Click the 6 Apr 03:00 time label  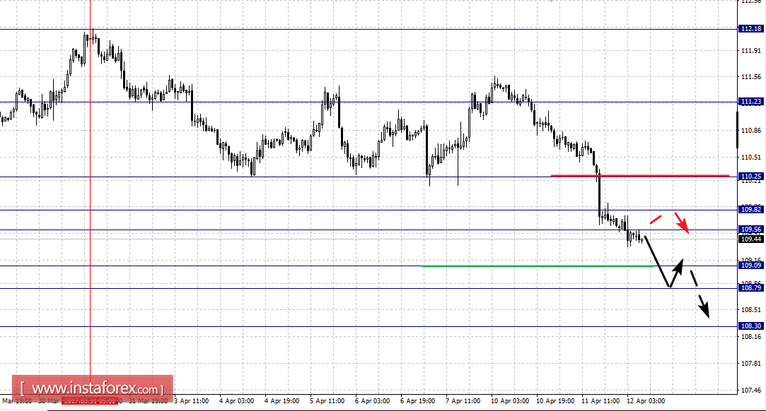point(372,401)
